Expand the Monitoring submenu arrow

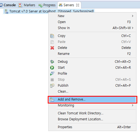132,105
